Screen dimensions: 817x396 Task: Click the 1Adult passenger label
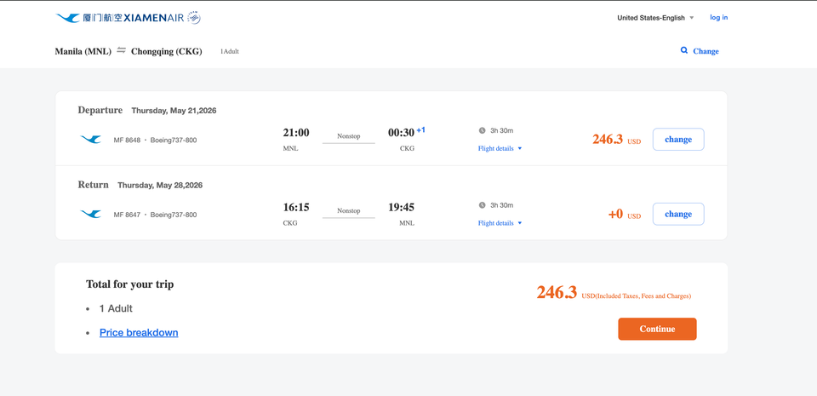click(229, 52)
